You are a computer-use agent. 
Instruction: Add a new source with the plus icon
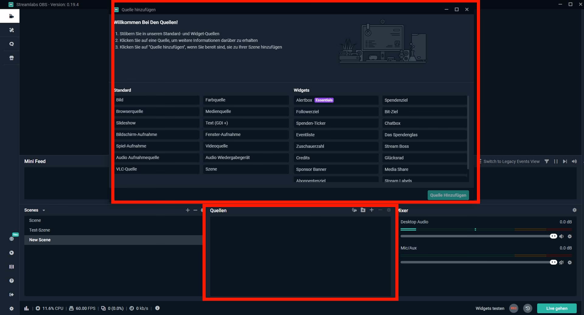coord(371,210)
